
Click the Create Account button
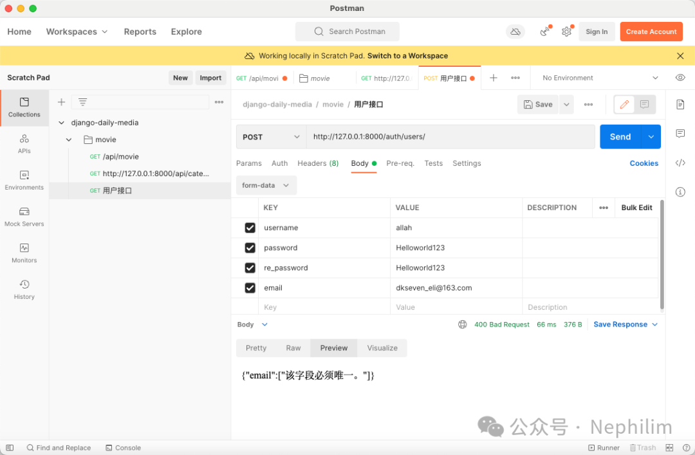pos(651,31)
